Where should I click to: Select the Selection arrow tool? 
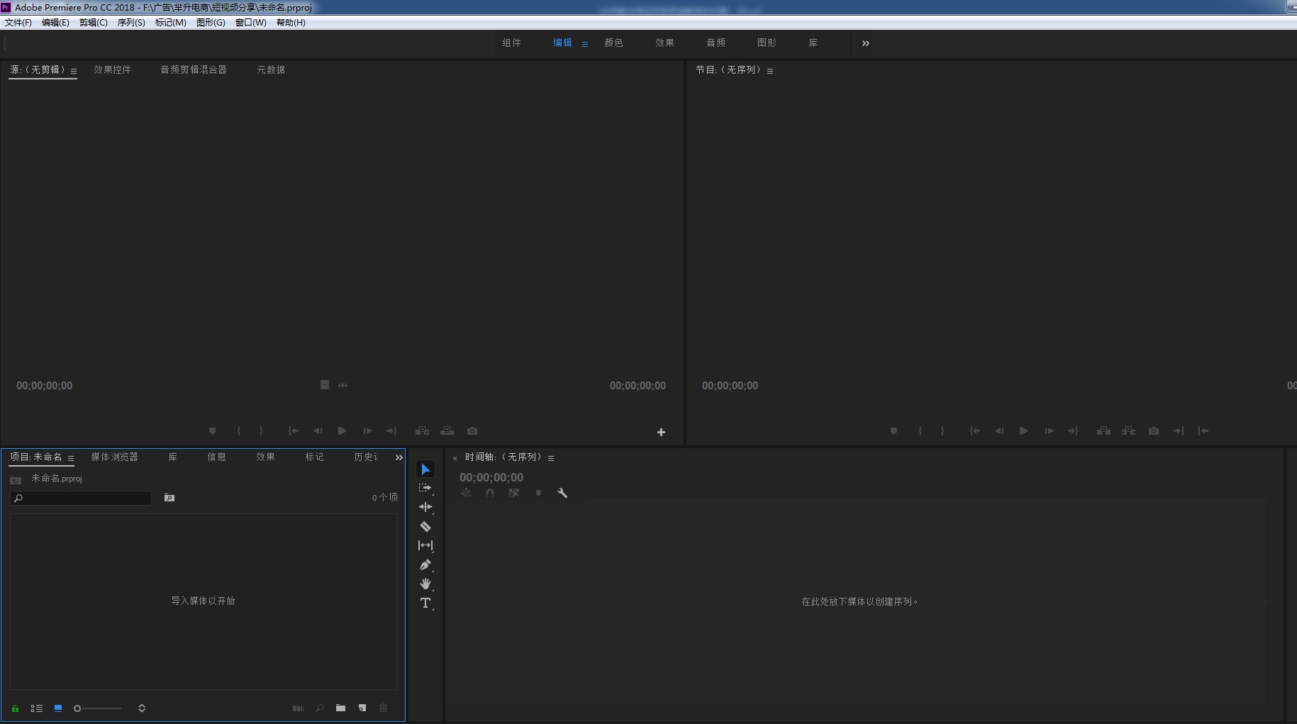pyautogui.click(x=425, y=469)
